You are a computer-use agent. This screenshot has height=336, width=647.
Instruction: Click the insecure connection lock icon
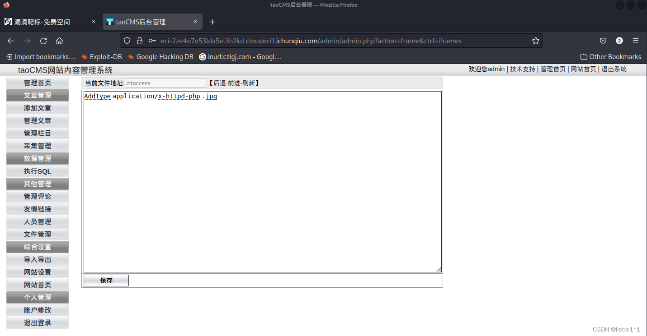(x=140, y=41)
